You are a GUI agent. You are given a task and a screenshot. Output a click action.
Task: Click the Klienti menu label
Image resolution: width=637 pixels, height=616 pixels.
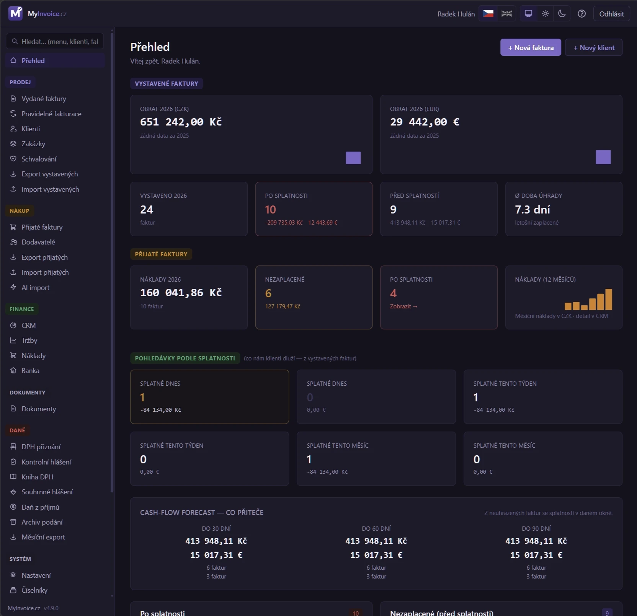tap(31, 129)
